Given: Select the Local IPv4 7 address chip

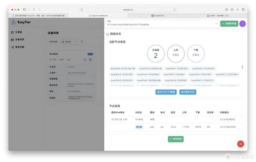Looking at the screenshot, I should click(227, 74).
